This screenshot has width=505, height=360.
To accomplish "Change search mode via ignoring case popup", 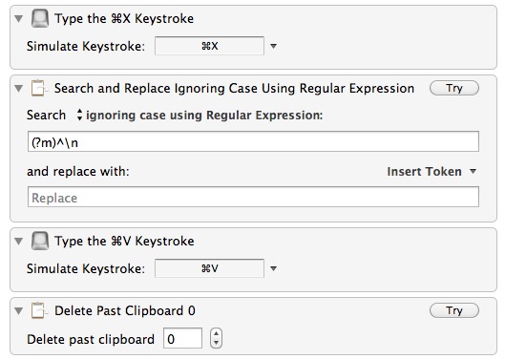I will [x=200, y=115].
